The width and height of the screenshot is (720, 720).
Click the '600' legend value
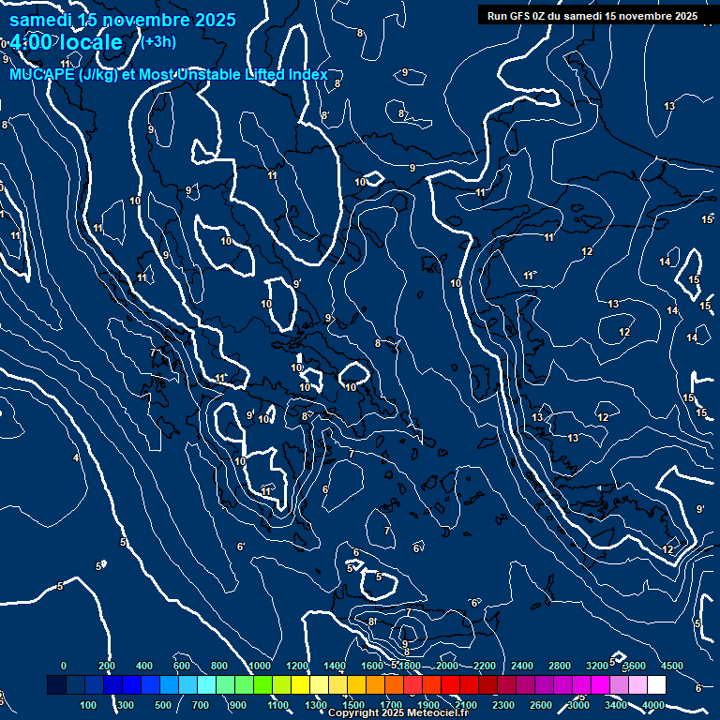182,666
